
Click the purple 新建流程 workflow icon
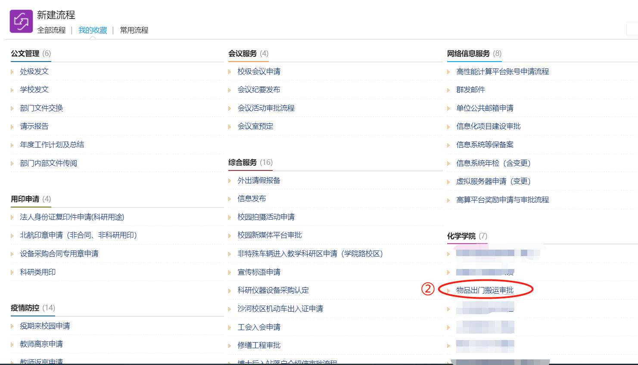21,22
